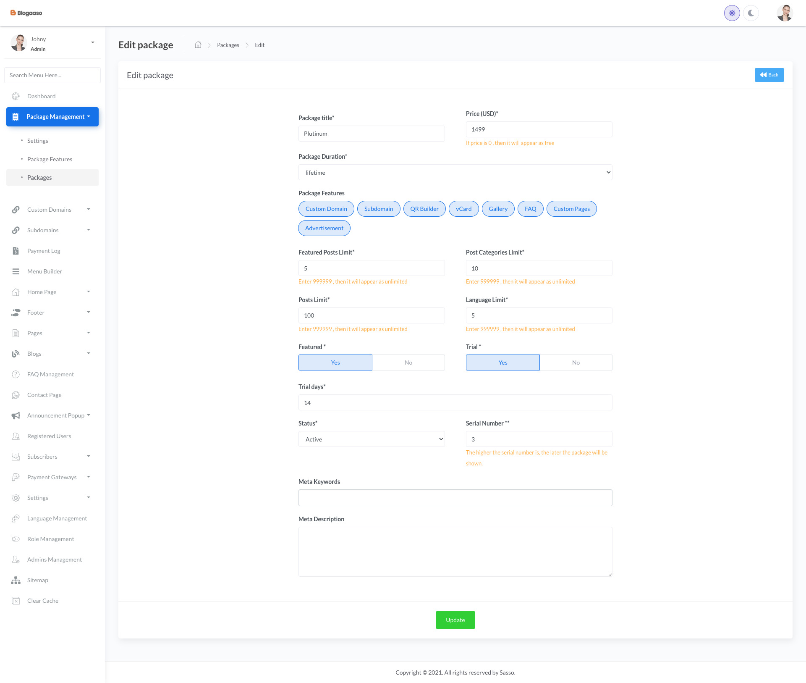Click the Announcement Popup megaphone icon
806x683 pixels.
pos(16,415)
